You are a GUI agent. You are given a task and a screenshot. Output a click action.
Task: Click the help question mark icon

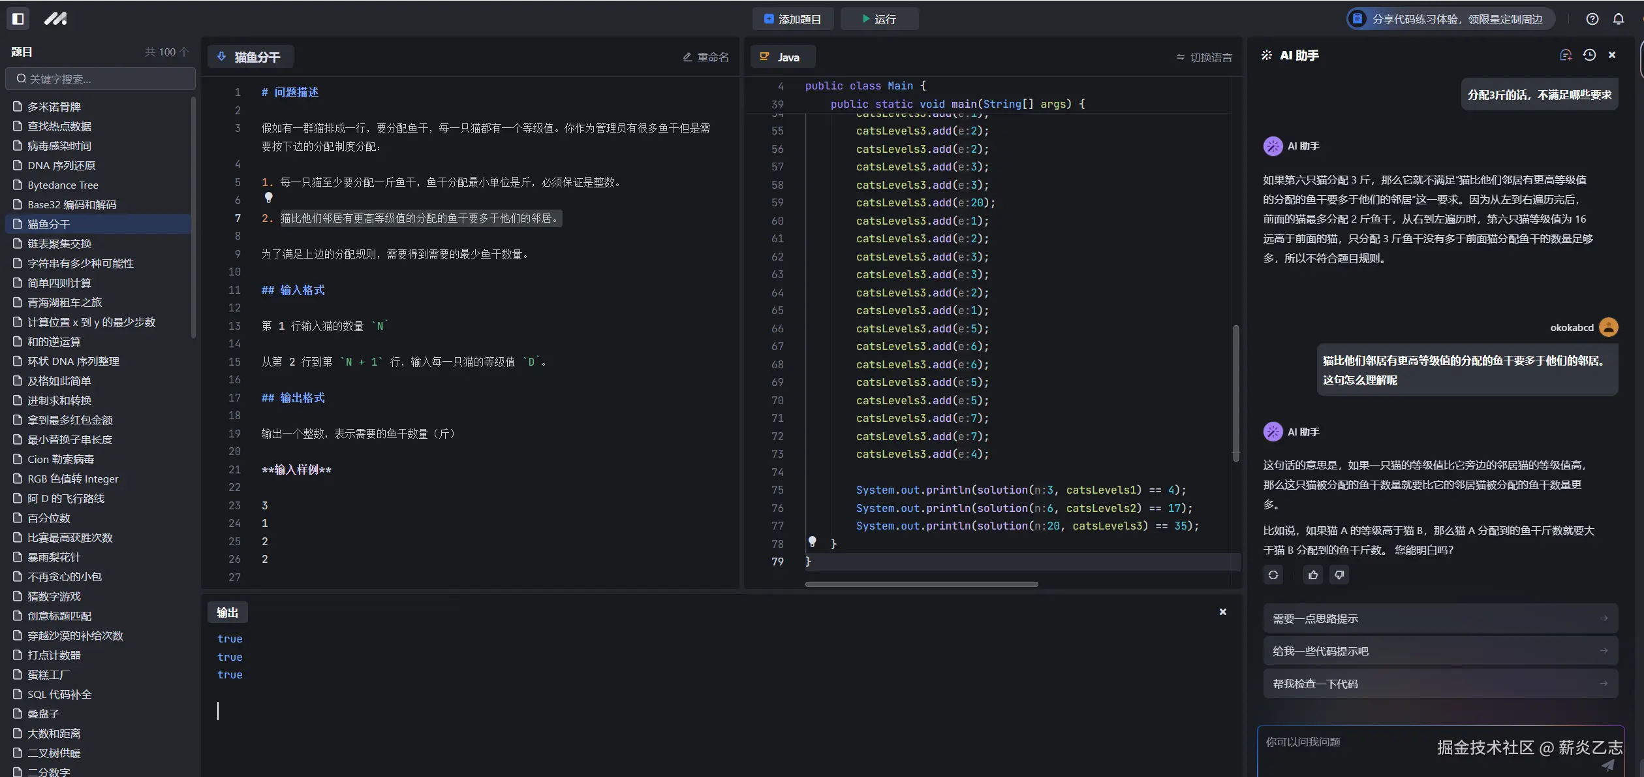[x=1592, y=19]
